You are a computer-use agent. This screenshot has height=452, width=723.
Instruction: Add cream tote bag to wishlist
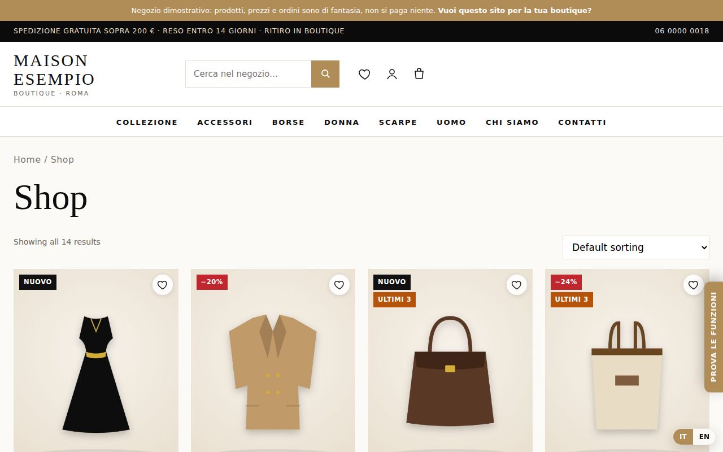(x=693, y=285)
